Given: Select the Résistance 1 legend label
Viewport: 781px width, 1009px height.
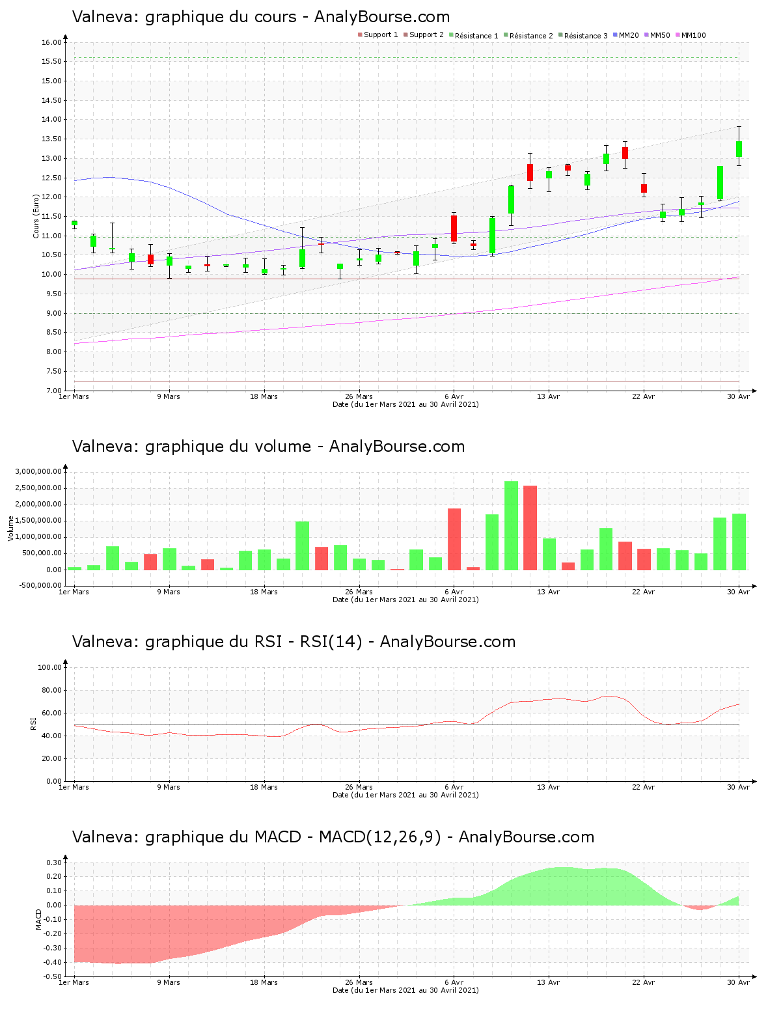Looking at the screenshot, I should pos(476,36).
